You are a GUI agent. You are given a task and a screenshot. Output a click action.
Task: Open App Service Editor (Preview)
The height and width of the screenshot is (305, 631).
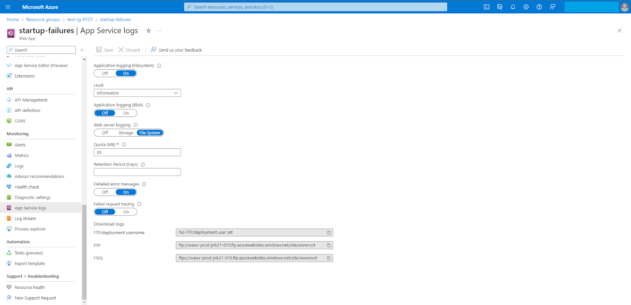click(x=41, y=66)
